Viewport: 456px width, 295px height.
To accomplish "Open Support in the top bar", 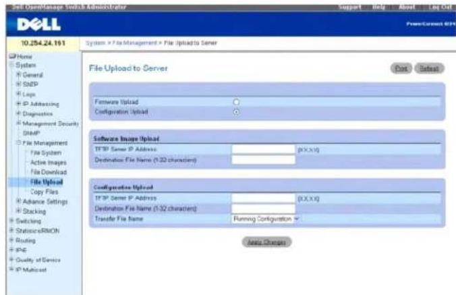I will pos(350,7).
